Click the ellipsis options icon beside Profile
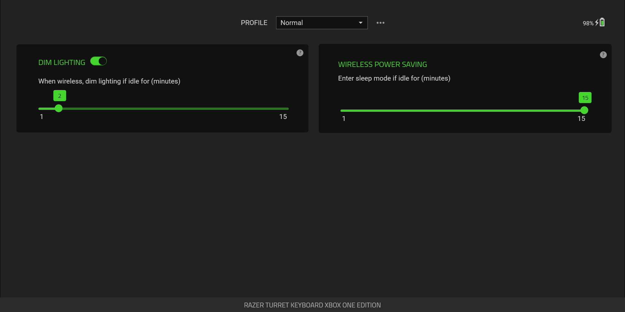The height and width of the screenshot is (312, 625). [380, 23]
